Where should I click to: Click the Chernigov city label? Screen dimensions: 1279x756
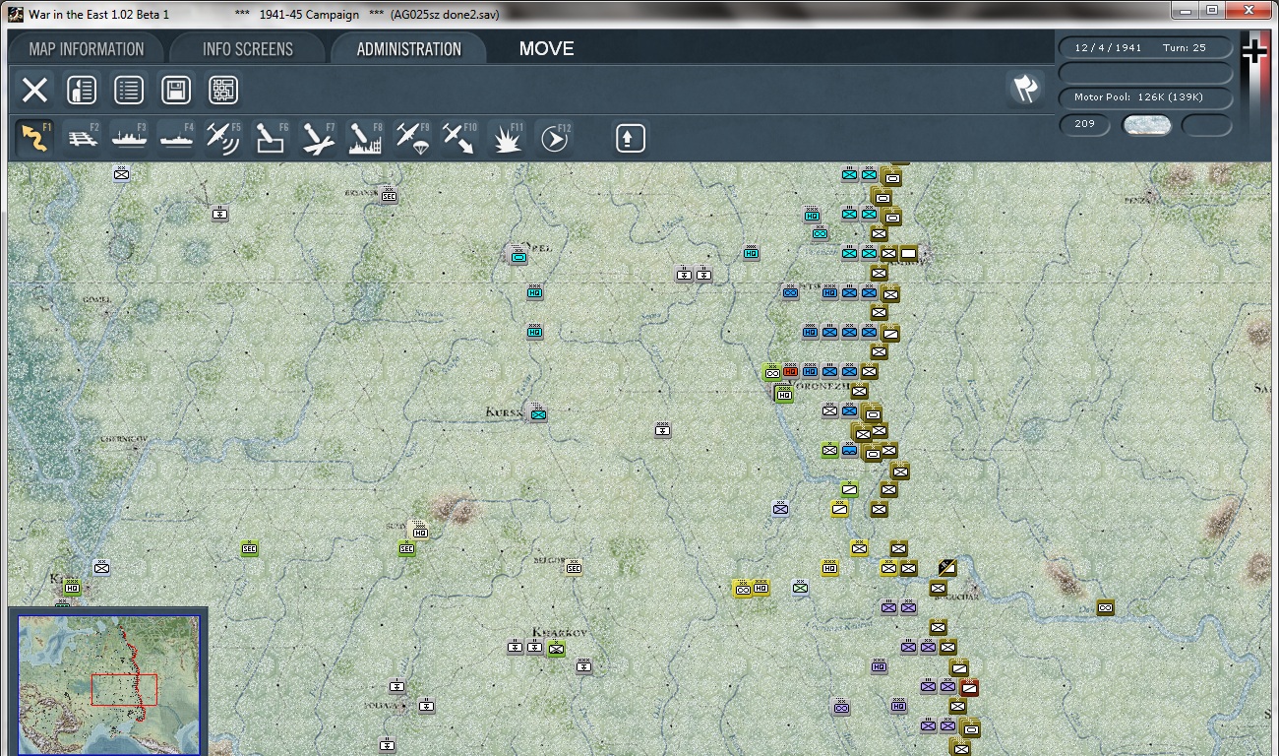[x=124, y=438]
